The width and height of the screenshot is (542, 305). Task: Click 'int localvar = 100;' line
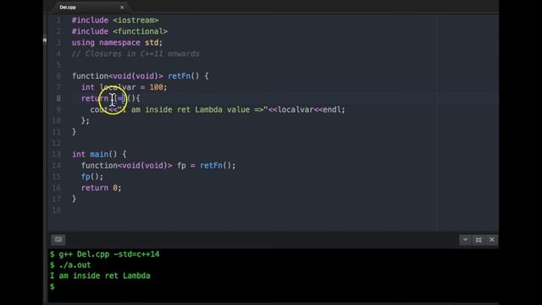pos(124,87)
